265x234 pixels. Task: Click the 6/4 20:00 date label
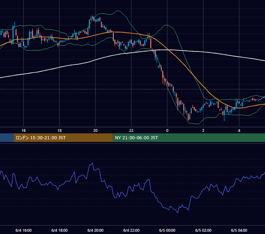click(x=95, y=230)
